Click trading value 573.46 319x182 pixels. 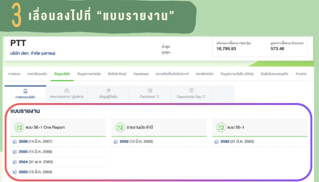[277, 49]
